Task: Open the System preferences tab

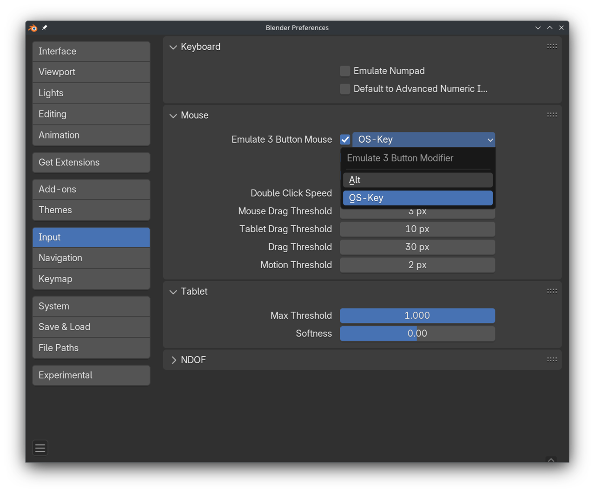Action: click(91, 306)
